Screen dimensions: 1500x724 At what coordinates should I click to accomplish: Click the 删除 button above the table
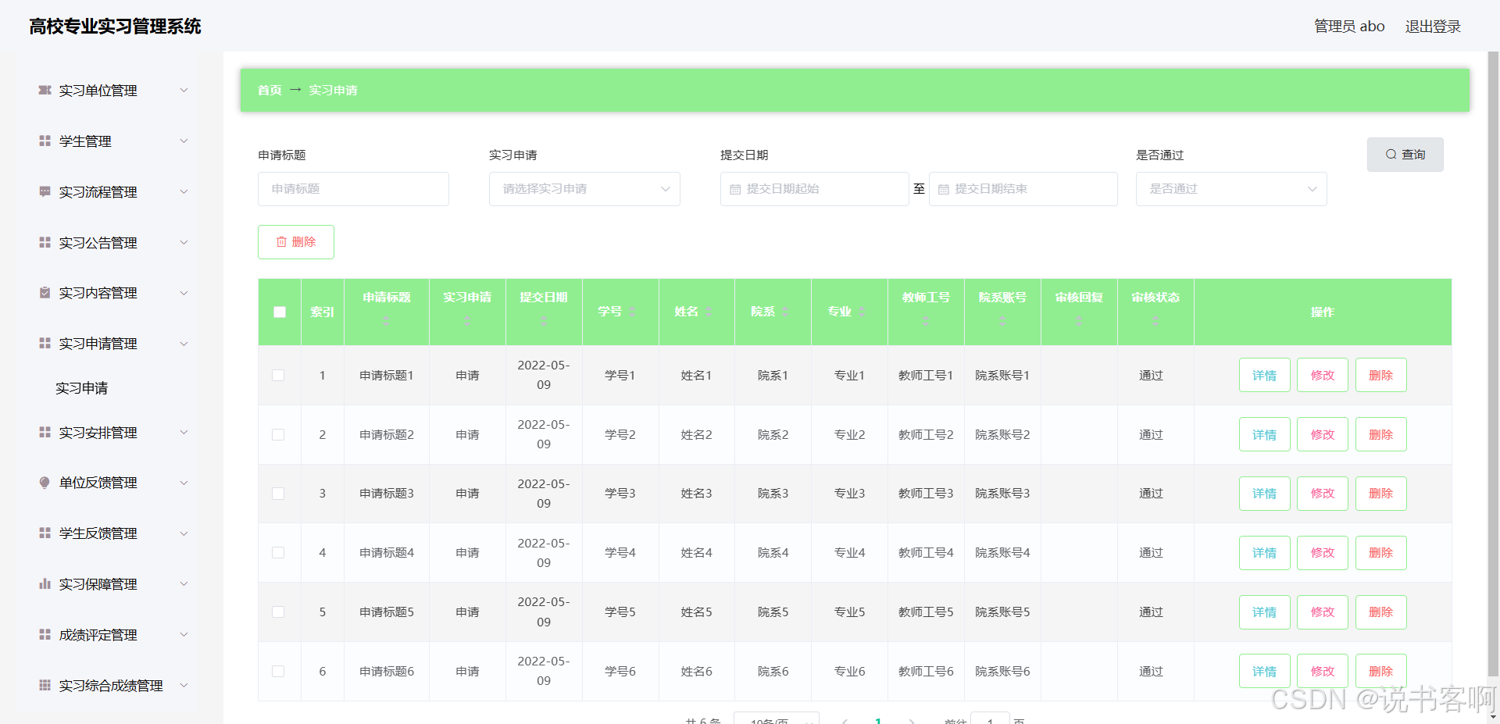pos(296,242)
